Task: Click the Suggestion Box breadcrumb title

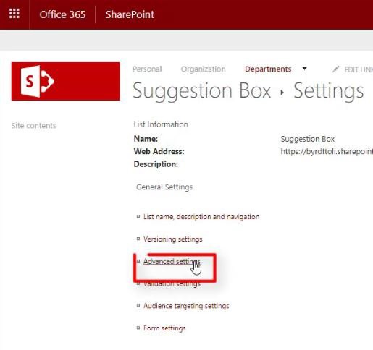Action: pyautogui.click(x=202, y=91)
